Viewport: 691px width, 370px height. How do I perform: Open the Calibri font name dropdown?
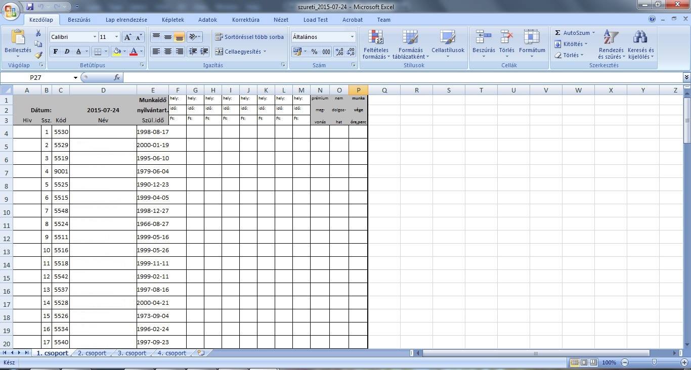[x=95, y=37]
